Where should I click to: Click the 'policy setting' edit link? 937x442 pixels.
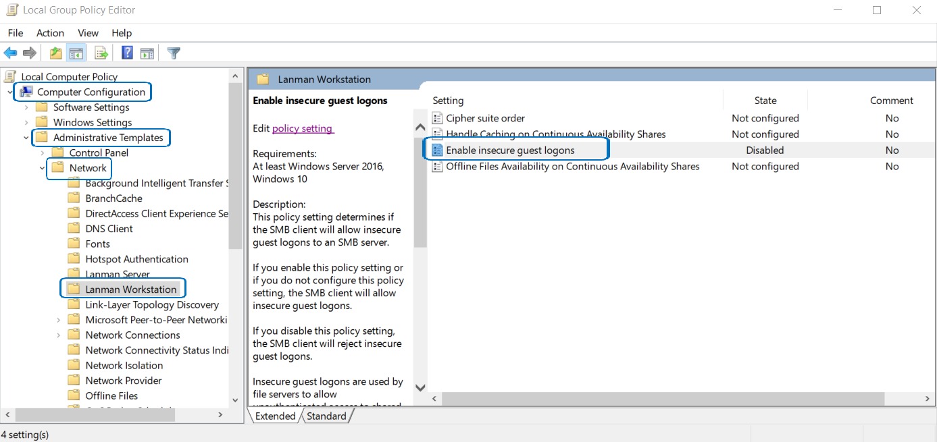302,128
